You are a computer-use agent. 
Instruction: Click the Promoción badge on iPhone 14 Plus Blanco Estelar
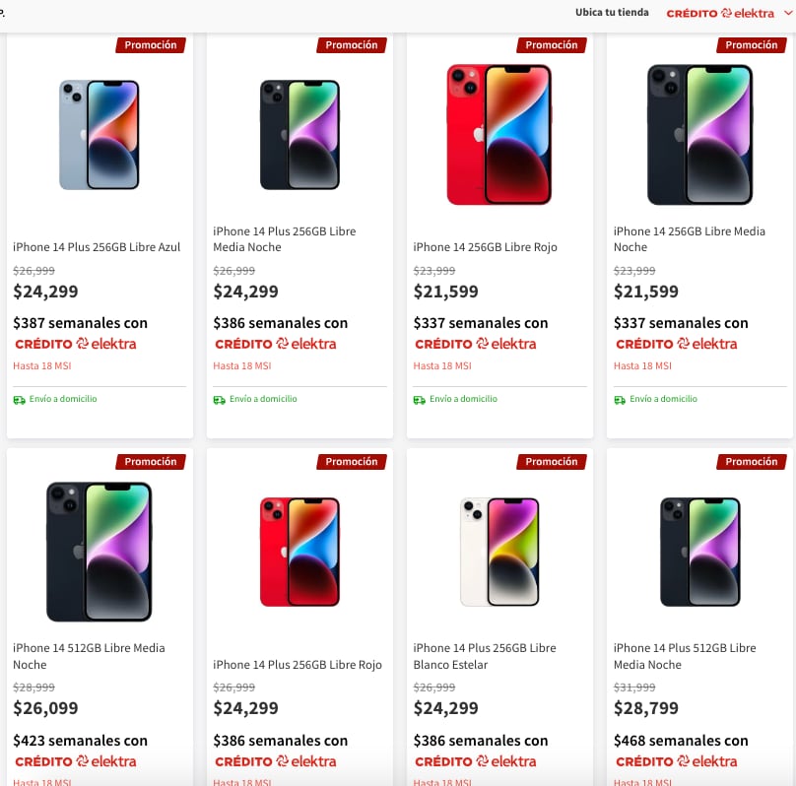click(551, 462)
